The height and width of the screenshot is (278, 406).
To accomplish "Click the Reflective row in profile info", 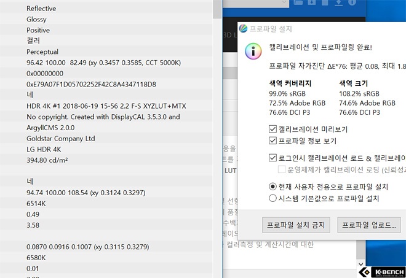I will [x=106, y=9].
